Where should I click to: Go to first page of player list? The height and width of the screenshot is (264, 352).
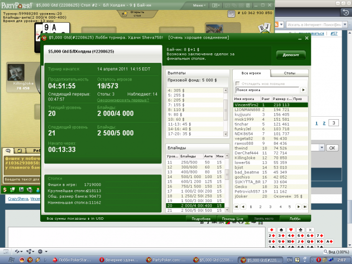pos(236,207)
